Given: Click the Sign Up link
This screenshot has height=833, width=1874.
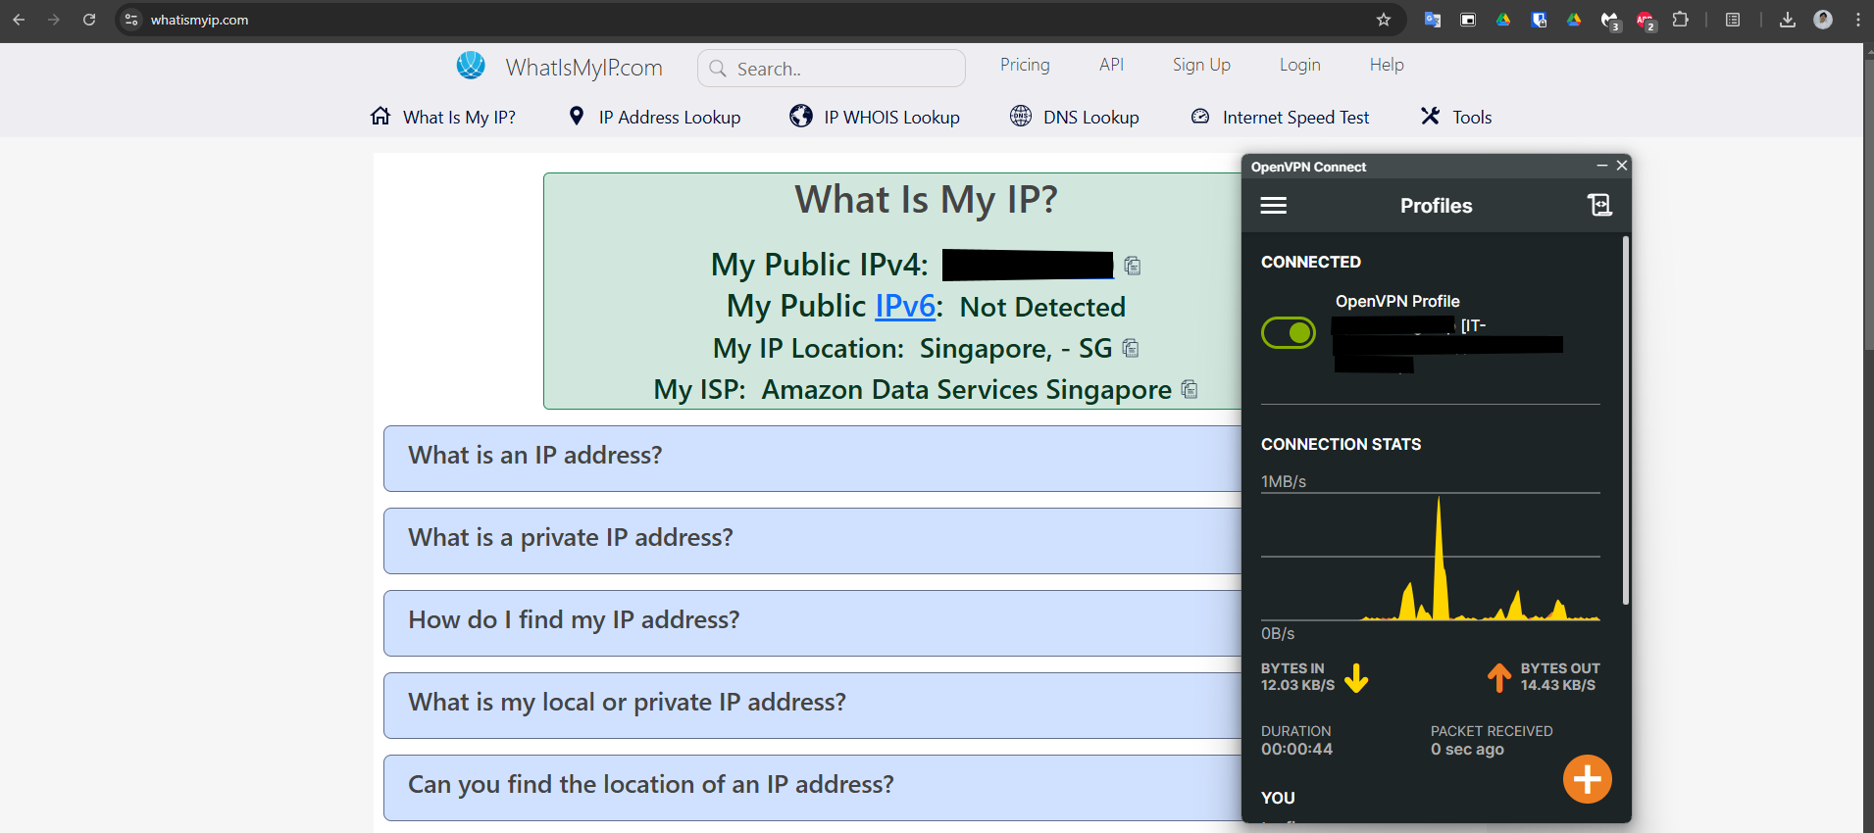Looking at the screenshot, I should (x=1200, y=65).
